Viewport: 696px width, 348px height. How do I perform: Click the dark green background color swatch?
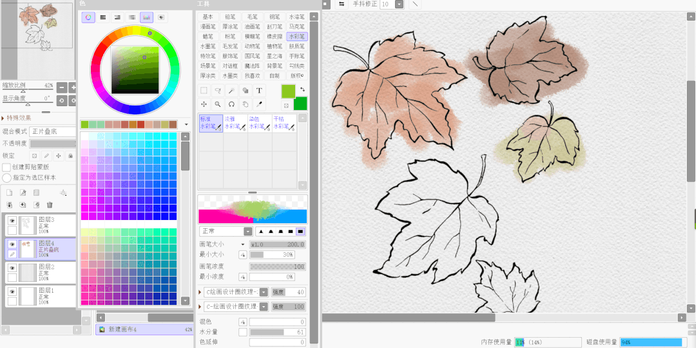[300, 104]
